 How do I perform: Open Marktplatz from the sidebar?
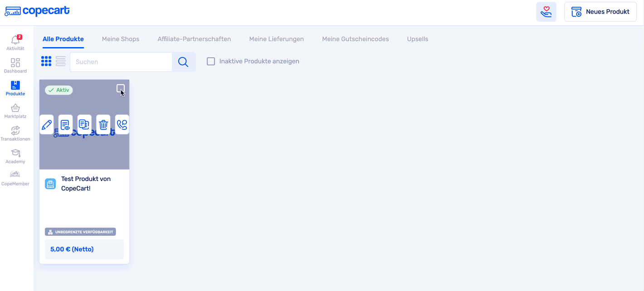point(15,111)
